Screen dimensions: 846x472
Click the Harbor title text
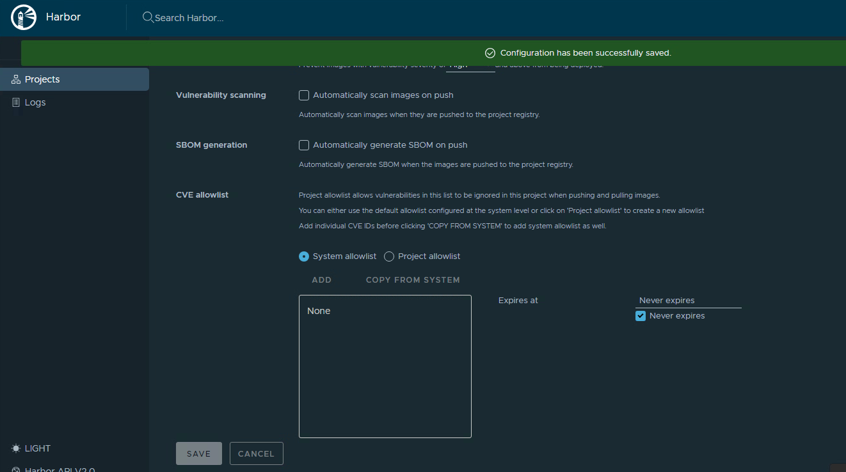(63, 17)
